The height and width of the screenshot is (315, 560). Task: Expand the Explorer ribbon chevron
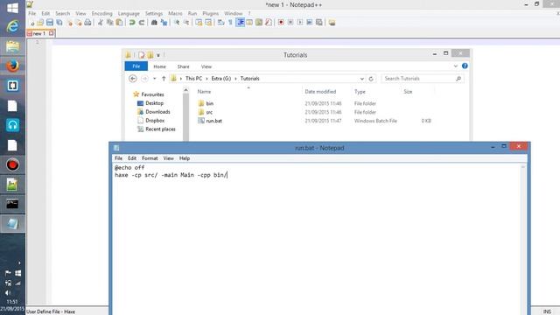click(x=455, y=66)
